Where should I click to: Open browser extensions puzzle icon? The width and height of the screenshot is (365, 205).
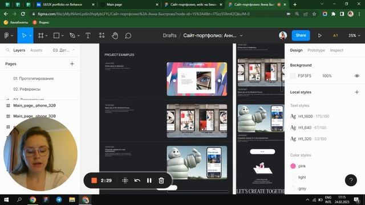click(x=333, y=14)
